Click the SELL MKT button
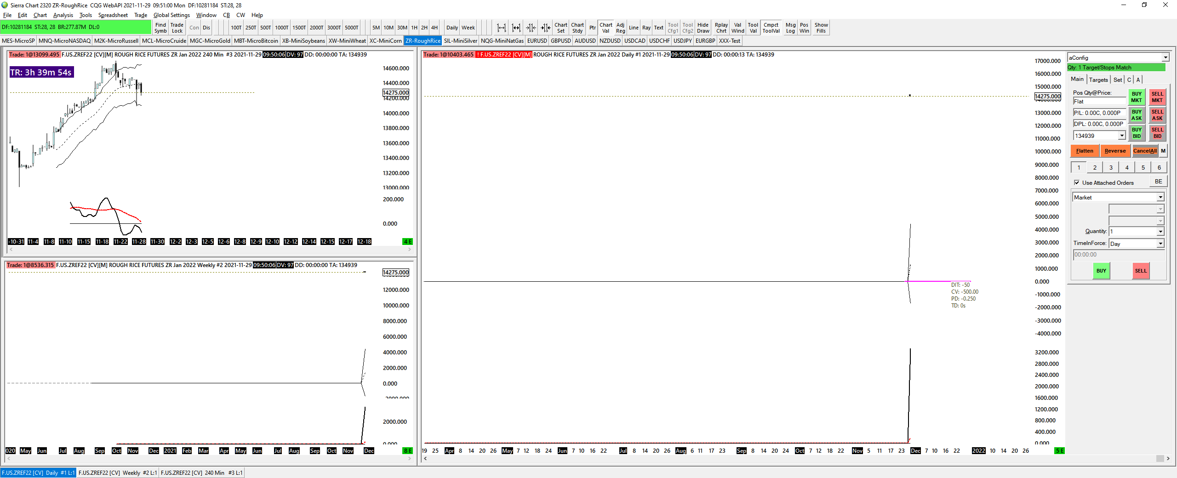1177x478 pixels. (x=1157, y=97)
